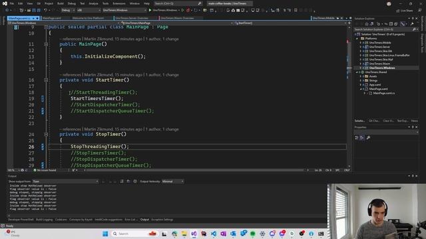
Task: Click the search magnifier in title bar
Action: pyautogui.click(x=200, y=3)
